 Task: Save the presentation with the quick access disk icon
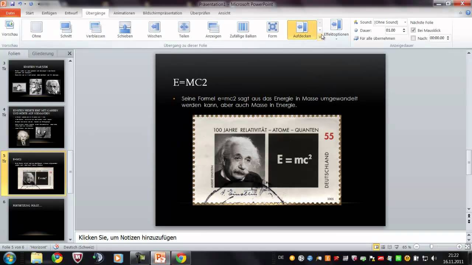coord(13,4)
